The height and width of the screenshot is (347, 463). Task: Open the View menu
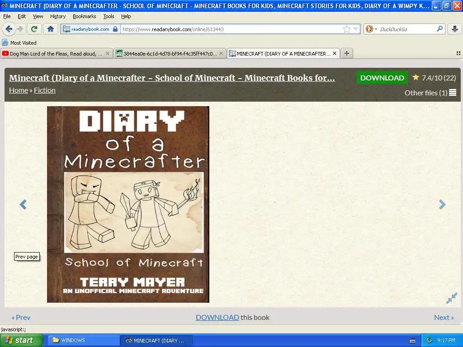(38, 17)
